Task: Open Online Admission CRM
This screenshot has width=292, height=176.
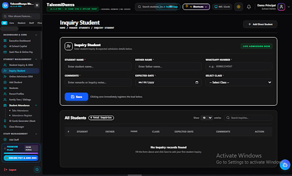Action: pyautogui.click(x=21, y=77)
